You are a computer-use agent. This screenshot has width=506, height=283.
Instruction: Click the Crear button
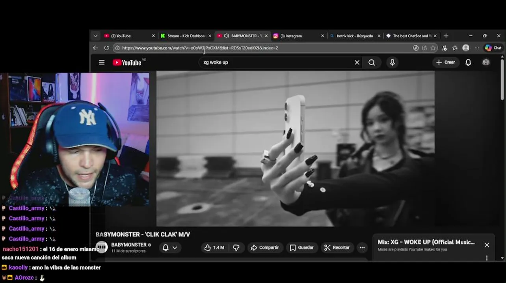(445, 62)
